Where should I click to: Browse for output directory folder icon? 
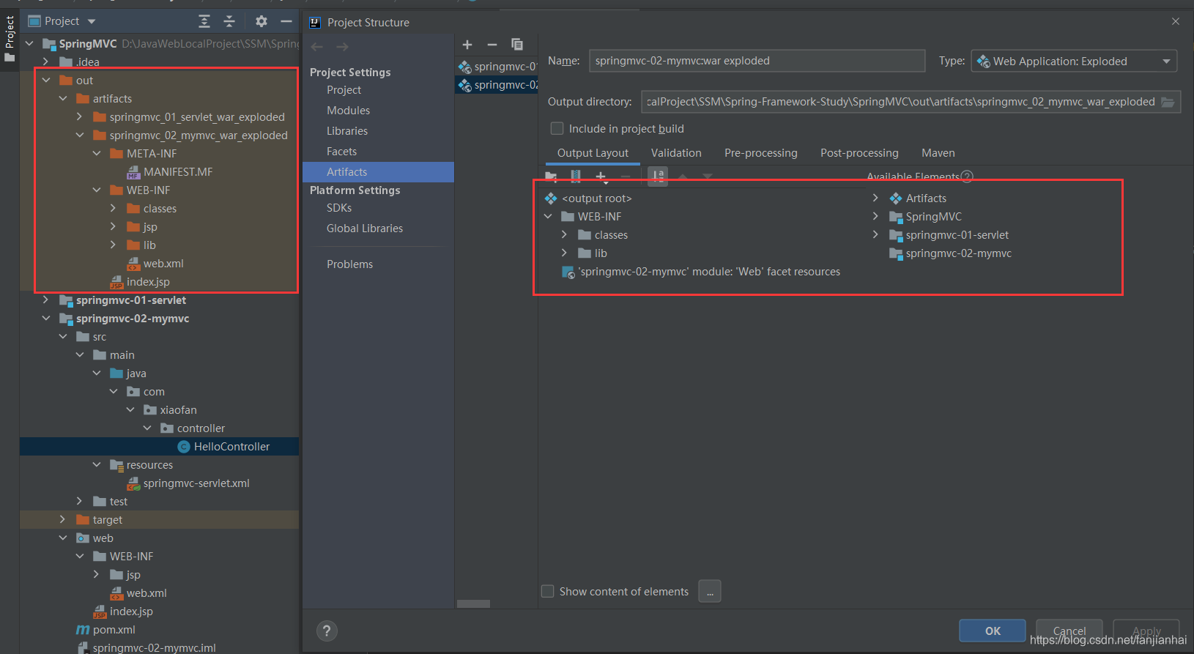tap(1168, 102)
